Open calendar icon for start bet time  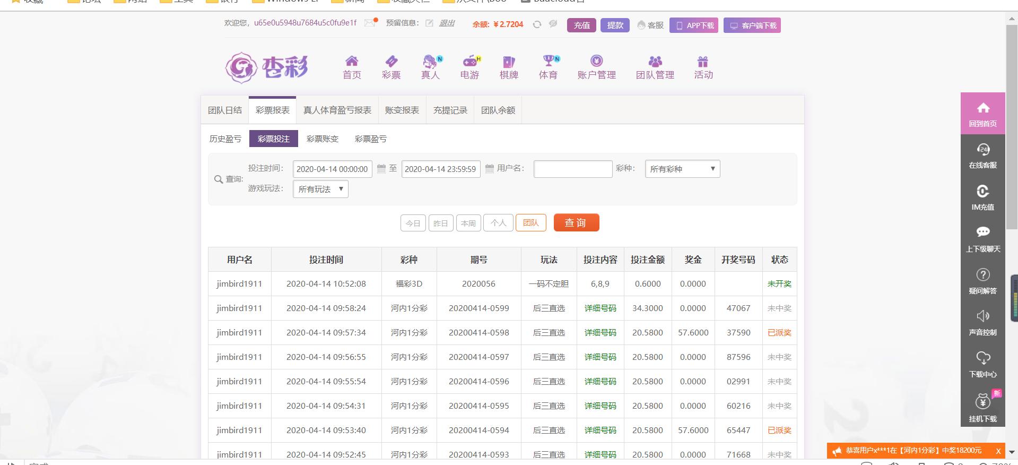(x=381, y=169)
